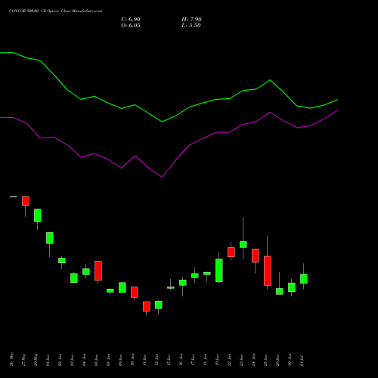Viewport: 378px width, 378px height.
Task: Select the low value 'L: 5.50'
Action: [191, 26]
